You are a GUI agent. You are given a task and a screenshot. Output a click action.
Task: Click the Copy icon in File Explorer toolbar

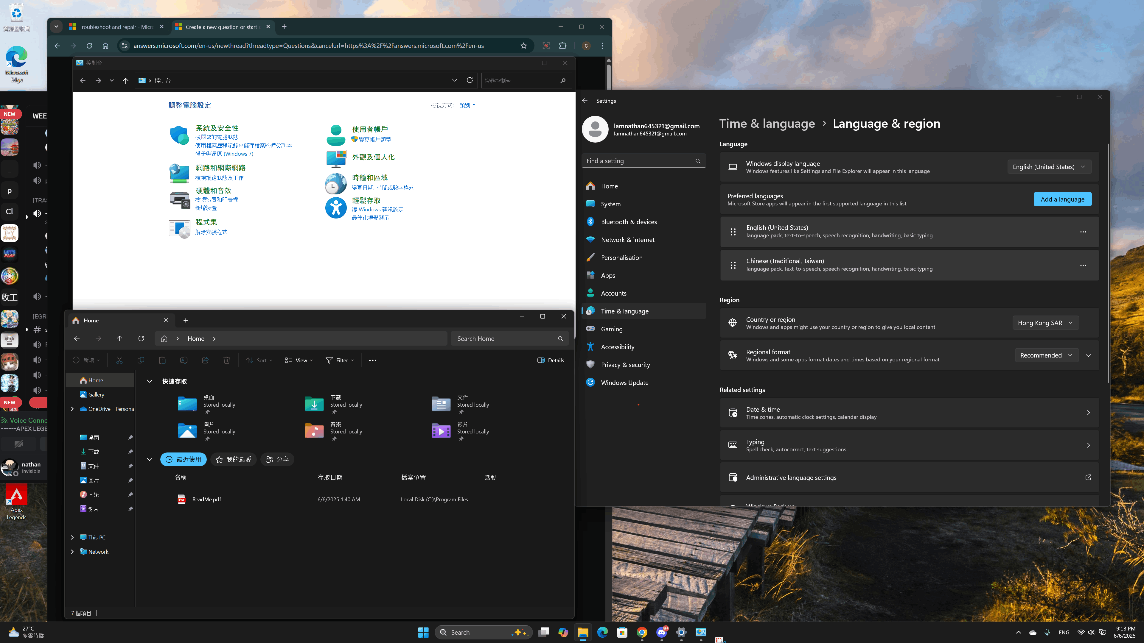tap(141, 360)
